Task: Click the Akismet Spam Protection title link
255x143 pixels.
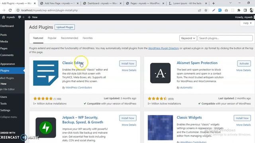Action: coord(197,63)
